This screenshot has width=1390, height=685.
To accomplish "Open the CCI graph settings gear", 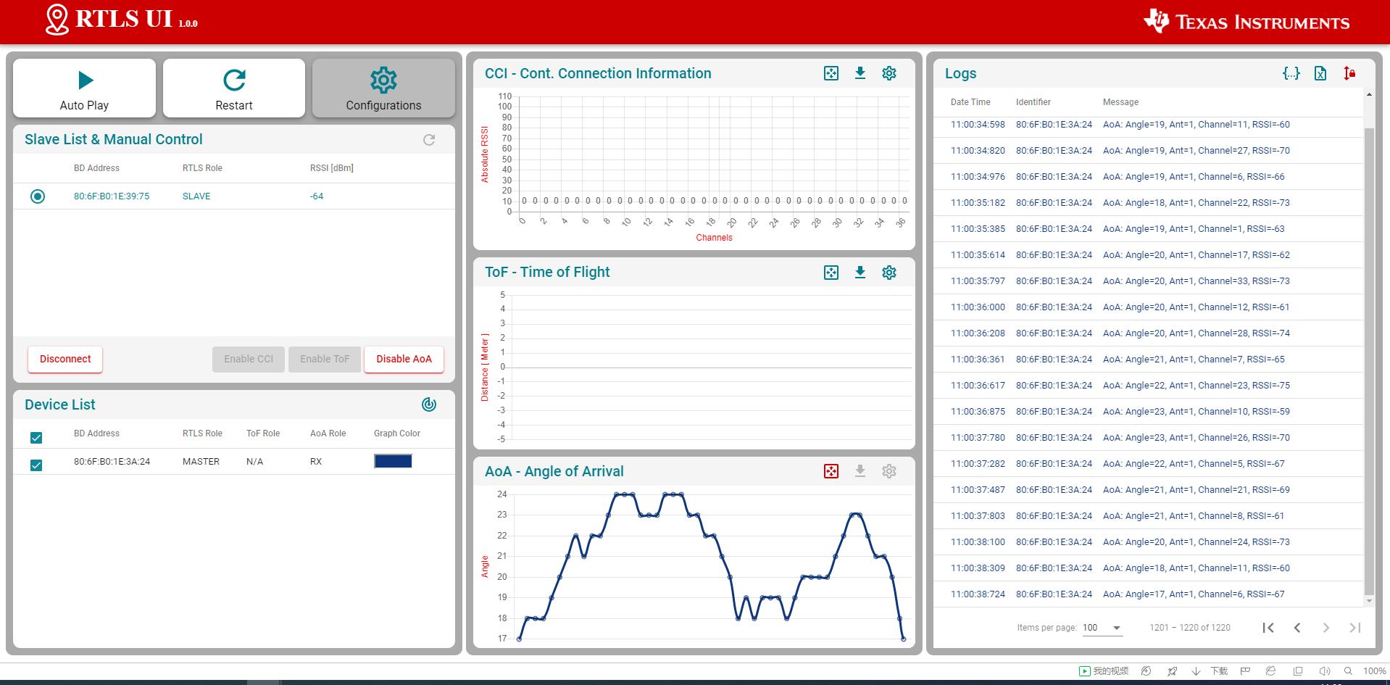I will pos(889,73).
